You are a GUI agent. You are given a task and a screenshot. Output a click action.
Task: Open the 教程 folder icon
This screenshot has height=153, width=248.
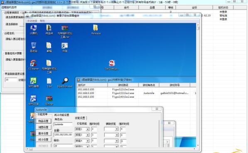pyautogui.click(x=49, y=47)
